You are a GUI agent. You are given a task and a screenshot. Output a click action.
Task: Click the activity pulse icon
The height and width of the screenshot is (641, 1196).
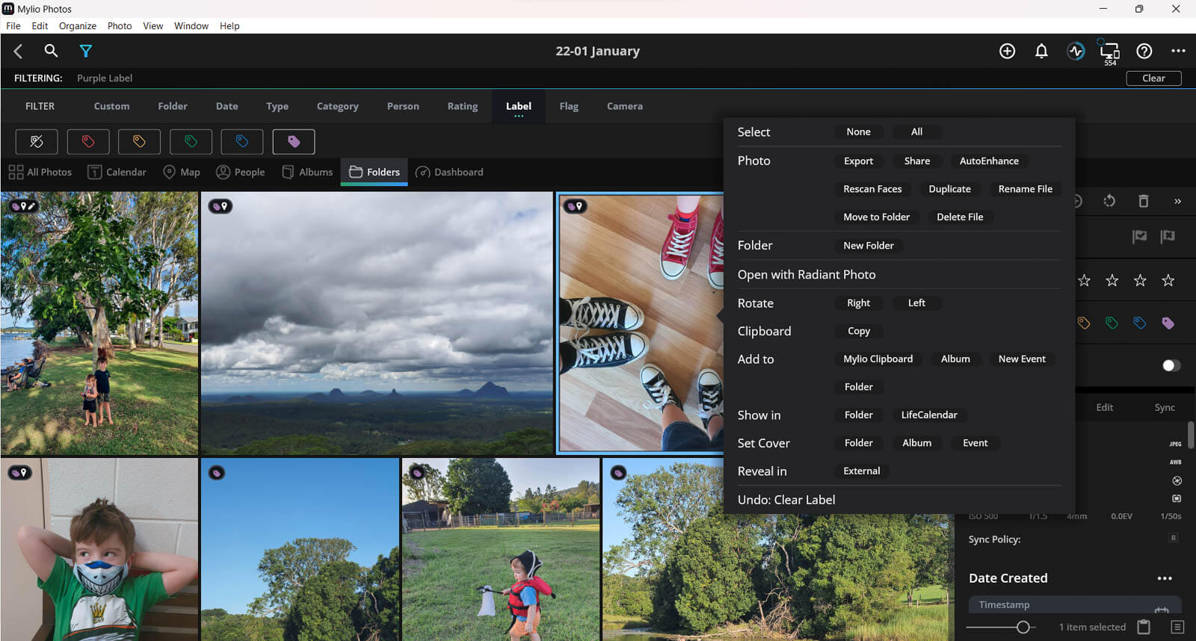pyautogui.click(x=1076, y=51)
